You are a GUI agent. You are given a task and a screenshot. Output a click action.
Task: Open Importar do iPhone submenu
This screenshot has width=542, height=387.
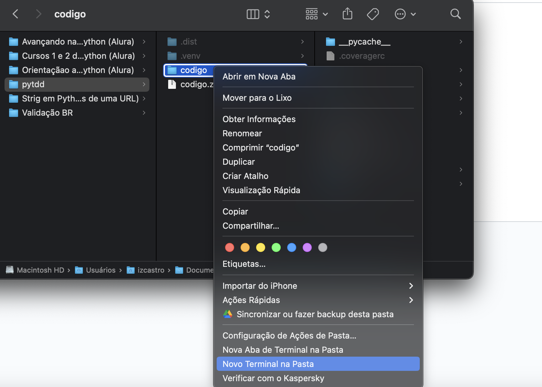pyautogui.click(x=318, y=286)
